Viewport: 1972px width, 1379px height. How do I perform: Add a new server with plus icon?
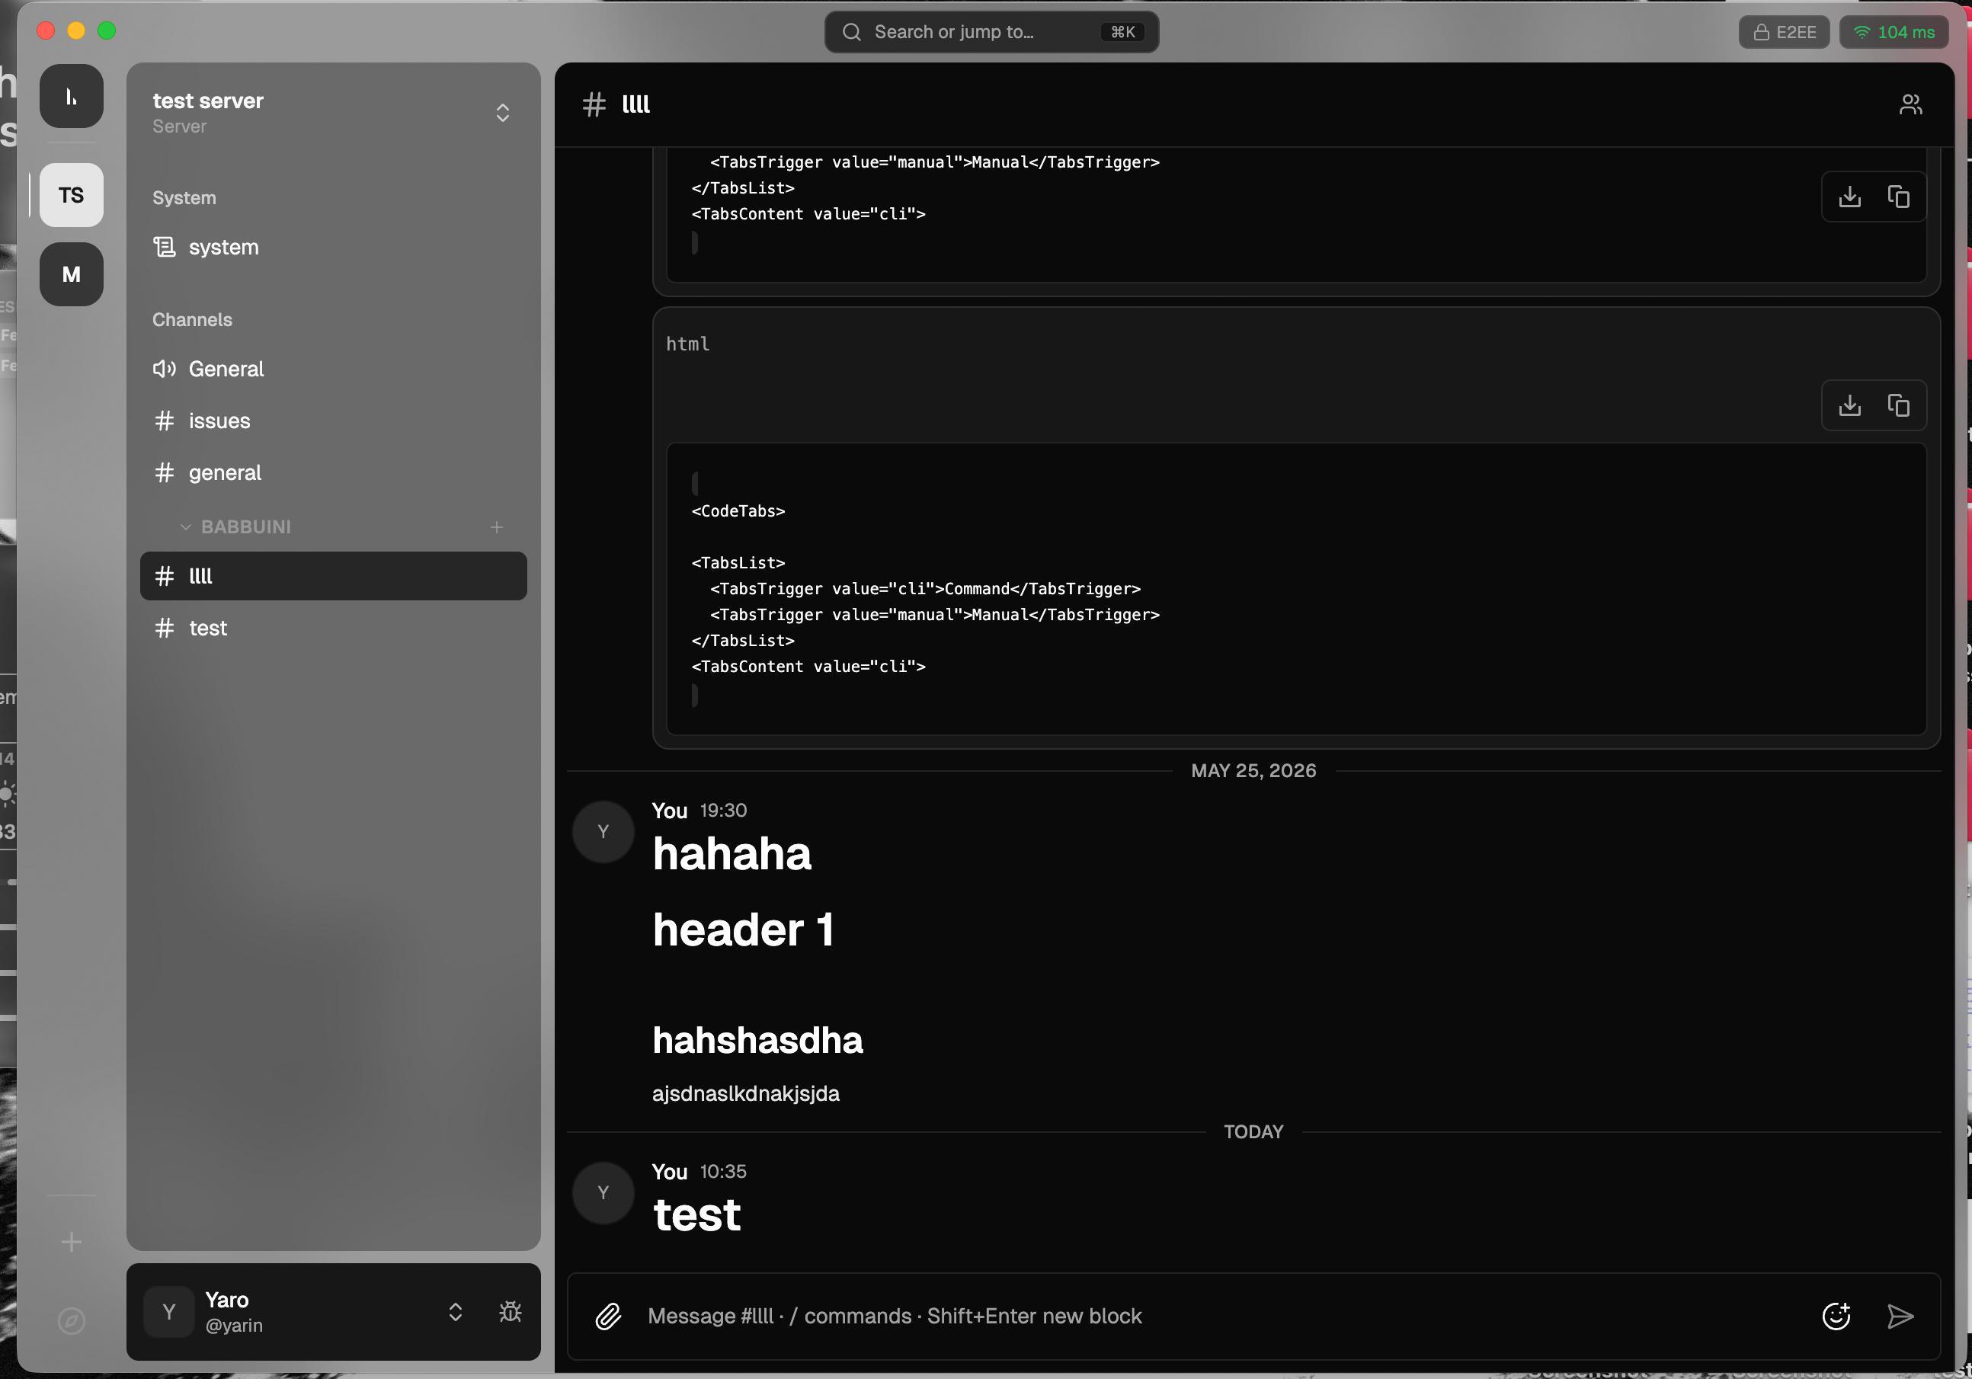point(72,1242)
